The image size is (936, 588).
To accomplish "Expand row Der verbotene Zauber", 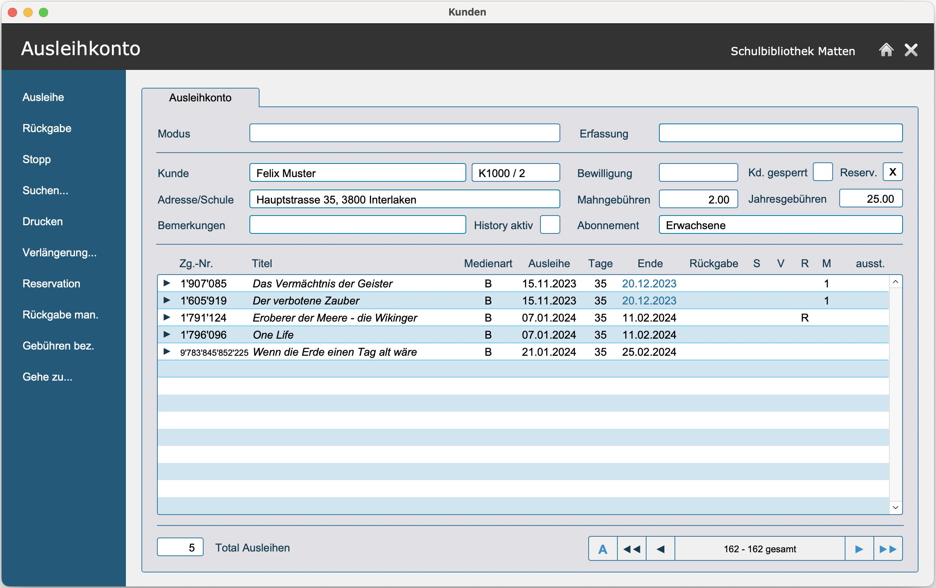I will 167,300.
